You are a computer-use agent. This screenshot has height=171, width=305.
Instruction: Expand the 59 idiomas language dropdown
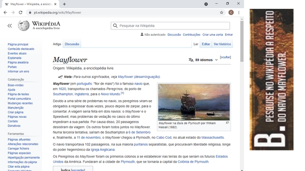pyautogui.click(x=203, y=60)
